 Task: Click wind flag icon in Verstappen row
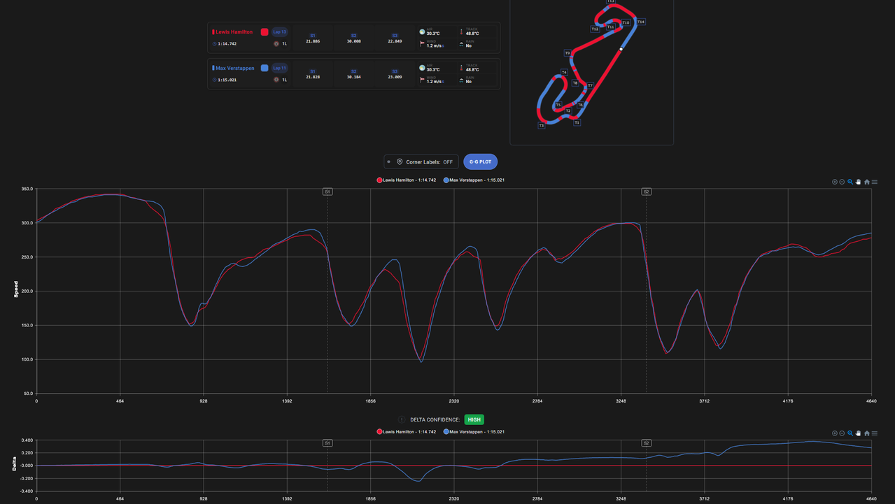[x=422, y=80]
